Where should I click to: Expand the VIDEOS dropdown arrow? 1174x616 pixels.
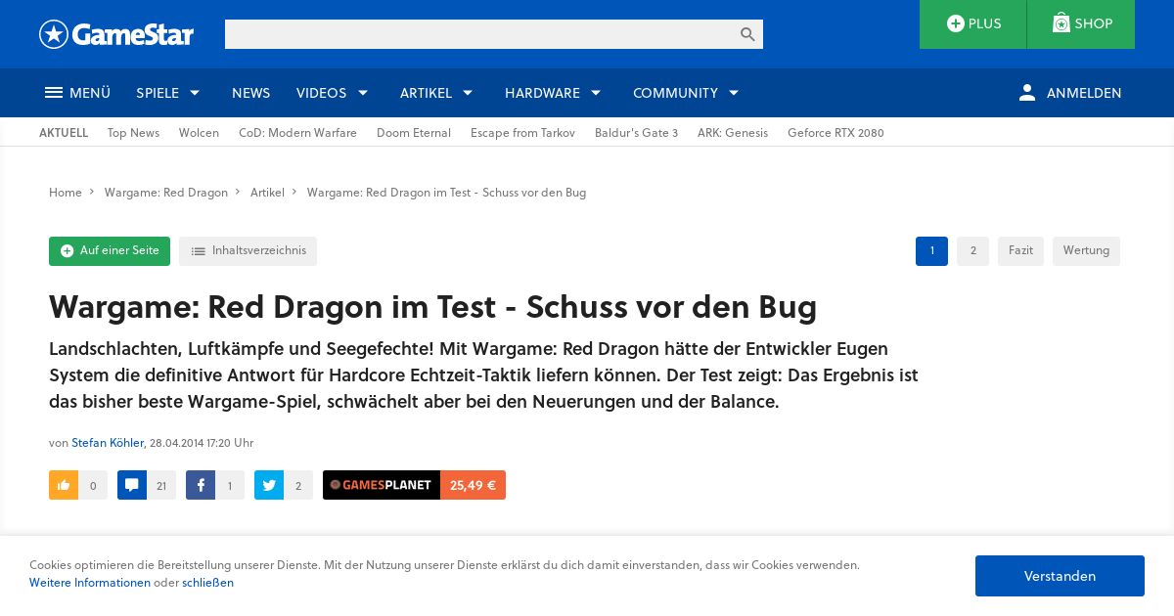coord(363,93)
